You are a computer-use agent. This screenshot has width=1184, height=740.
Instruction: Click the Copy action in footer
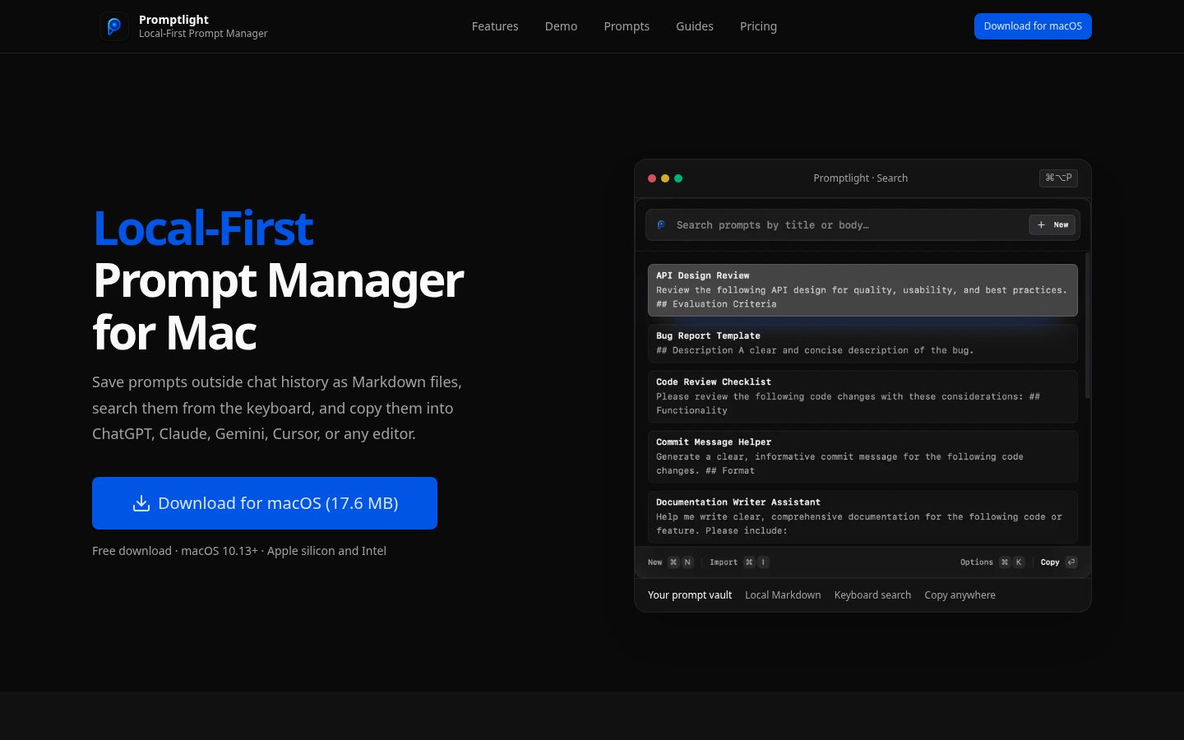click(x=1050, y=562)
